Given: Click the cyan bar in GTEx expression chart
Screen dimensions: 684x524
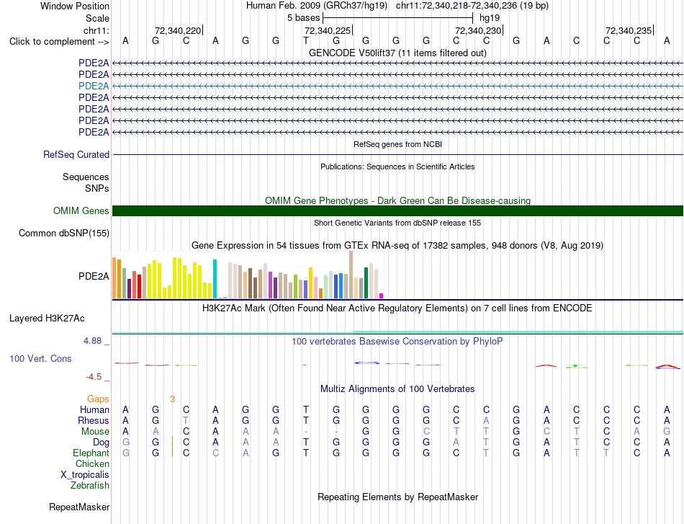Looking at the screenshot, I should point(215,279).
